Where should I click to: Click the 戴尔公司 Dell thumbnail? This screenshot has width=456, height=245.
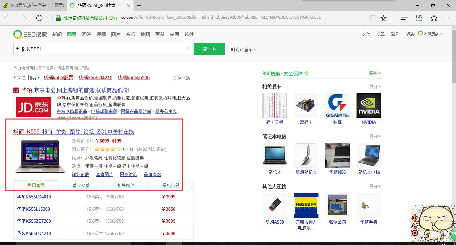point(337,205)
